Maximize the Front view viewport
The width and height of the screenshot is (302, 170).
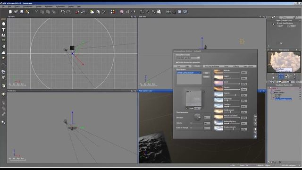click(x=135, y=91)
